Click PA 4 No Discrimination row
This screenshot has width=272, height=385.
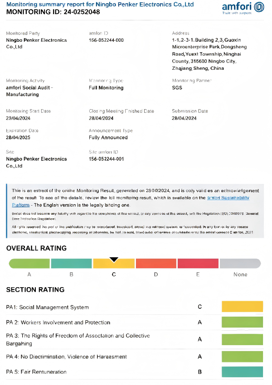point(134,356)
